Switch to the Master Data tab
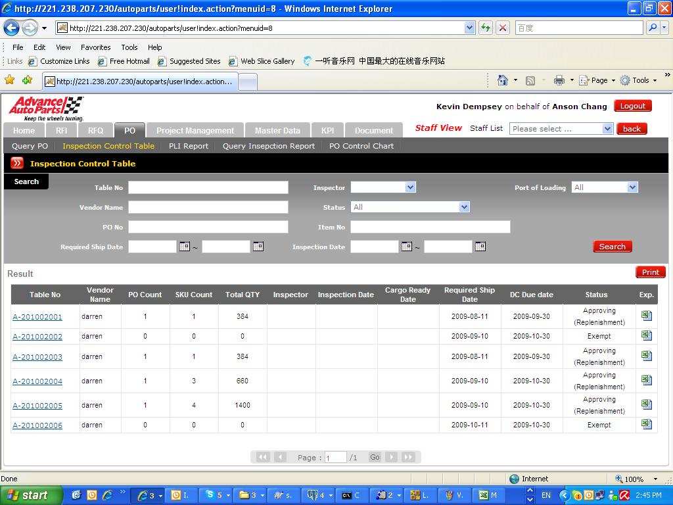Screen dimensions: 673x505 [x=277, y=130]
